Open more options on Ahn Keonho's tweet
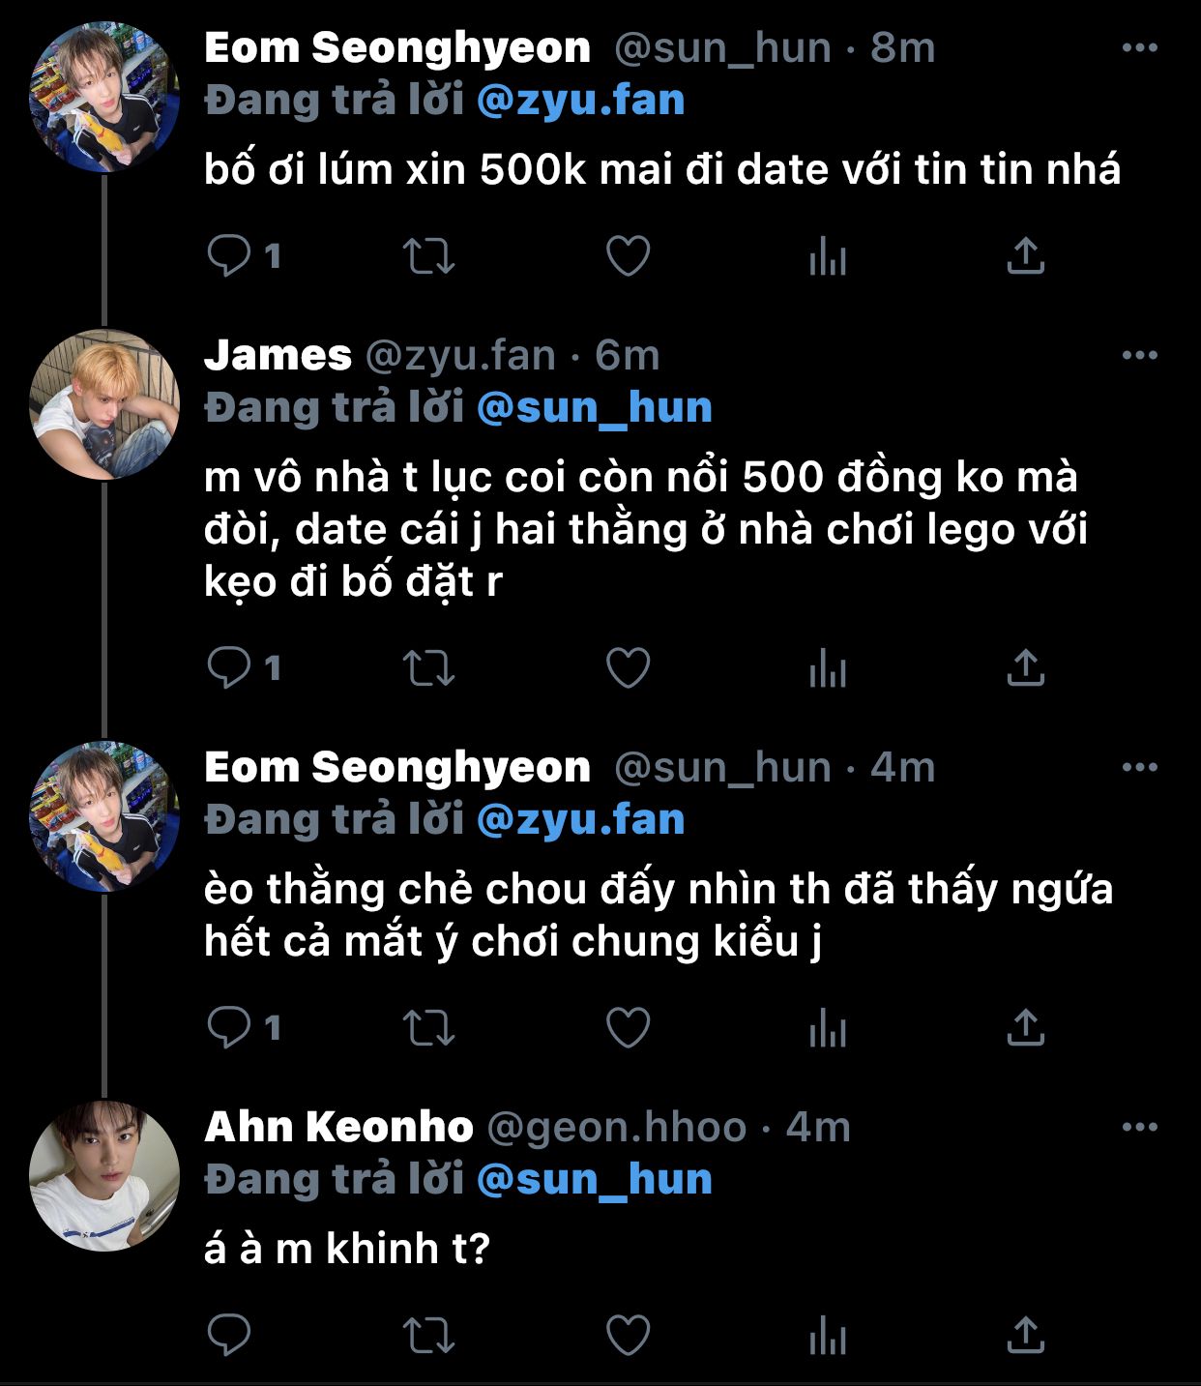 [1140, 1127]
